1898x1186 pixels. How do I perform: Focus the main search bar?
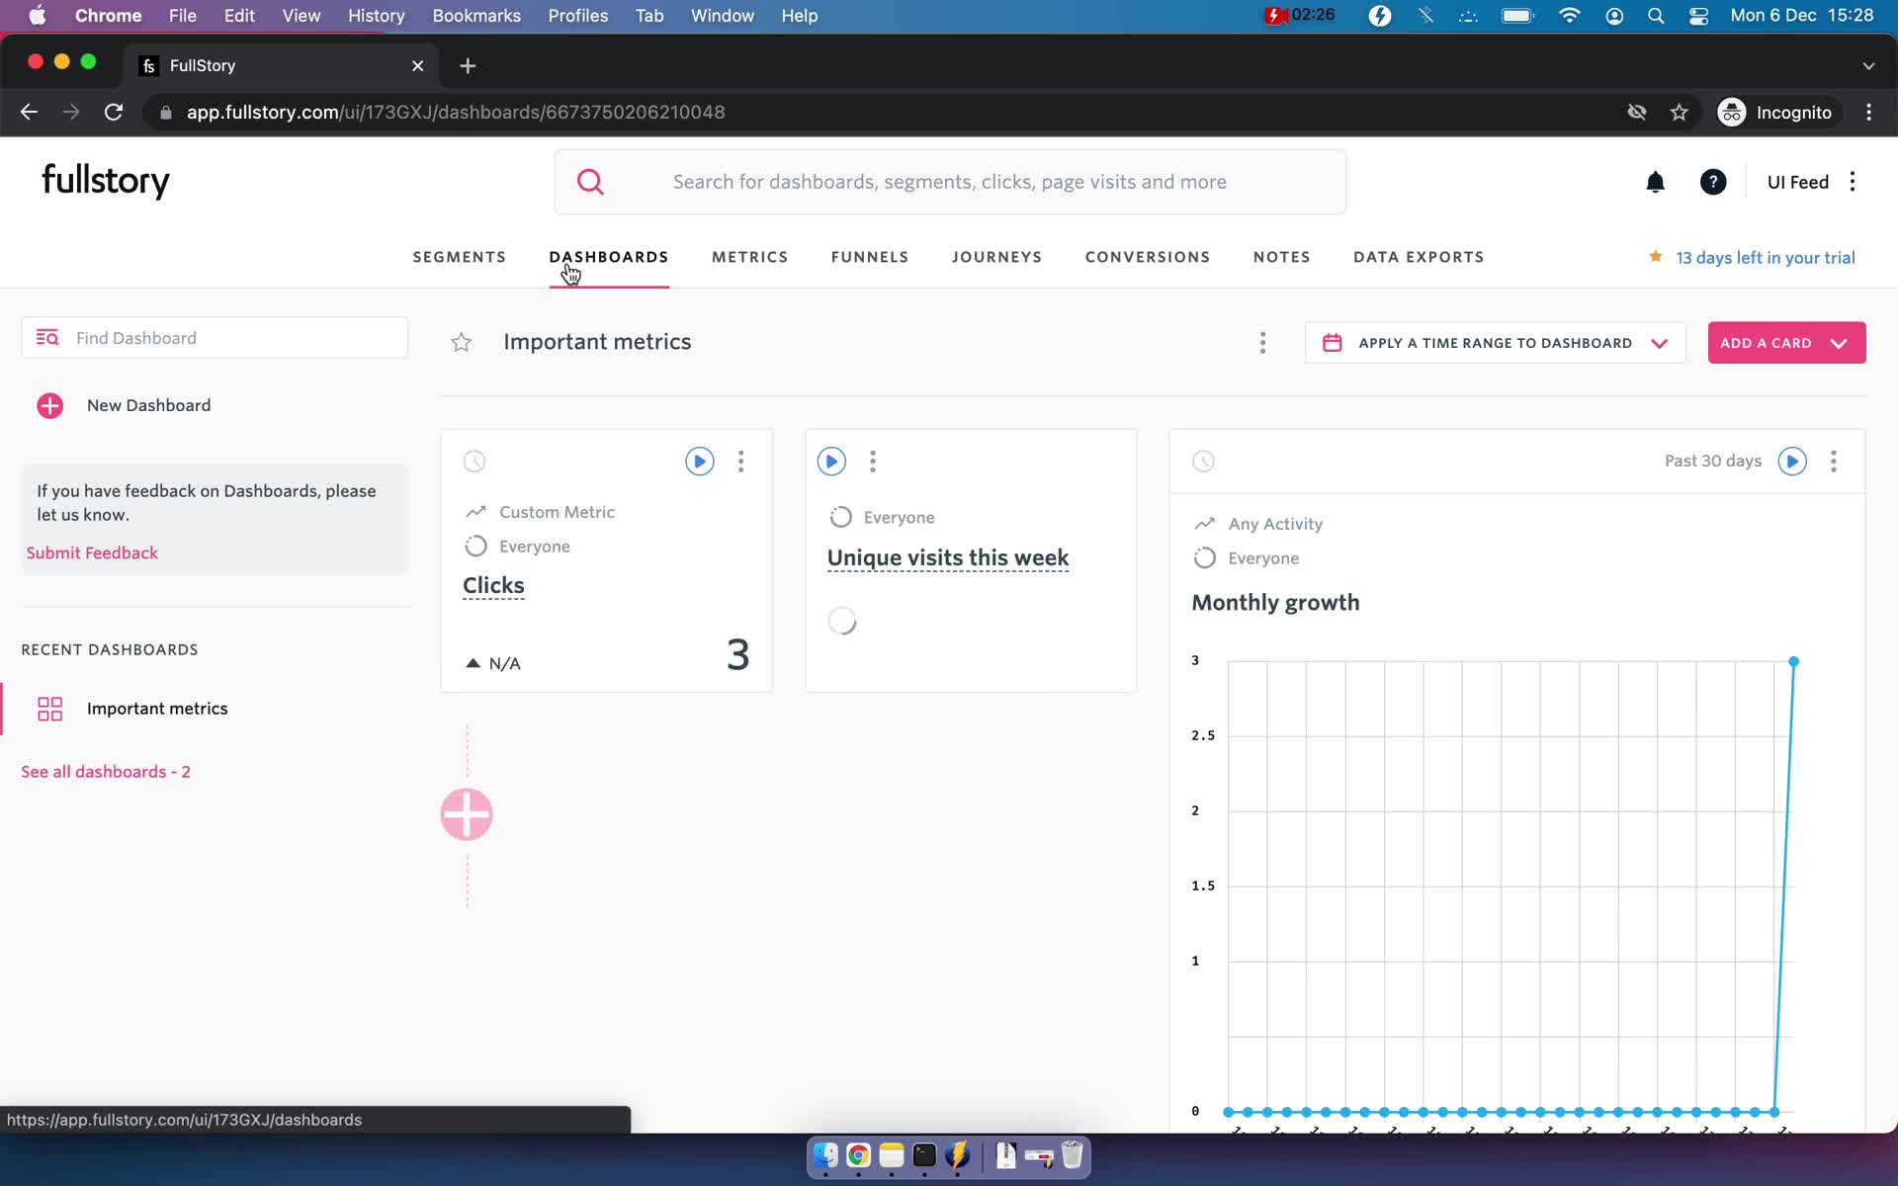(950, 182)
